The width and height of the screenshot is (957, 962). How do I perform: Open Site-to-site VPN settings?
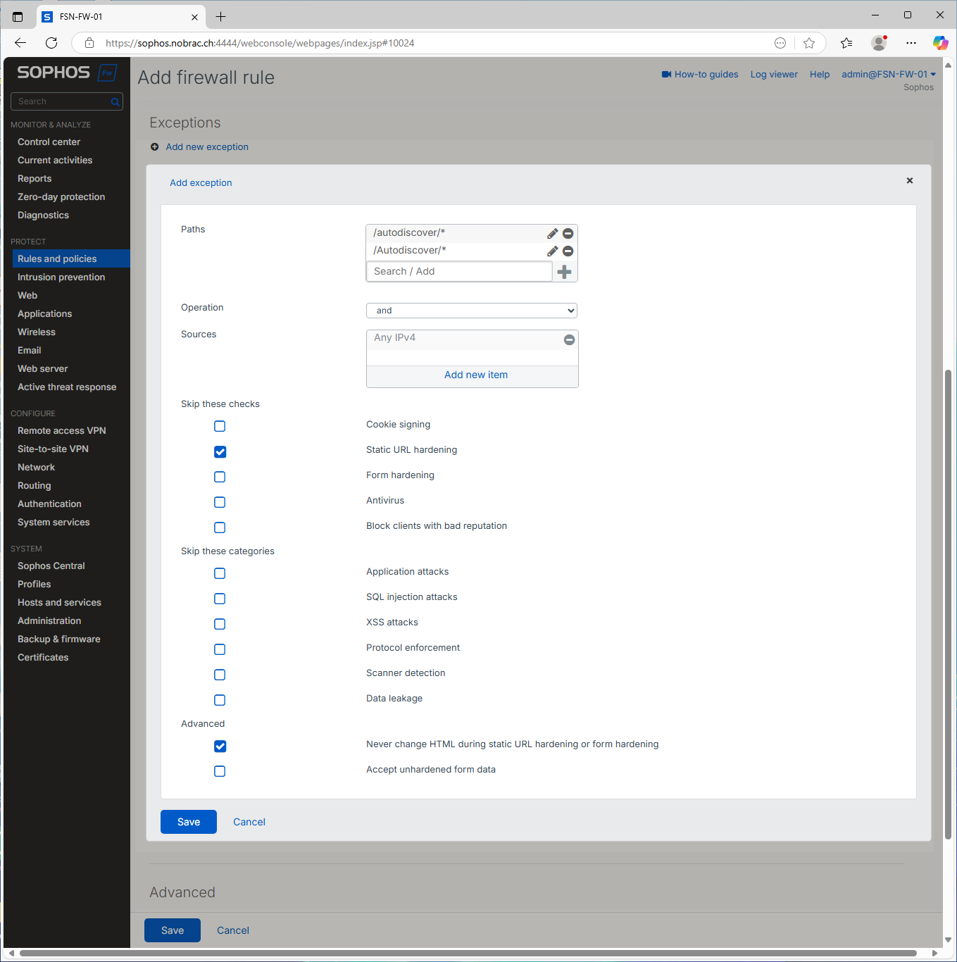(x=53, y=449)
